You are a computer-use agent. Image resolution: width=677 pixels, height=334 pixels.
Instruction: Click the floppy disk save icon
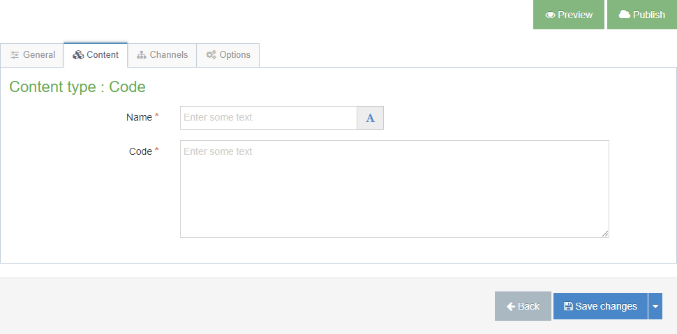(568, 306)
